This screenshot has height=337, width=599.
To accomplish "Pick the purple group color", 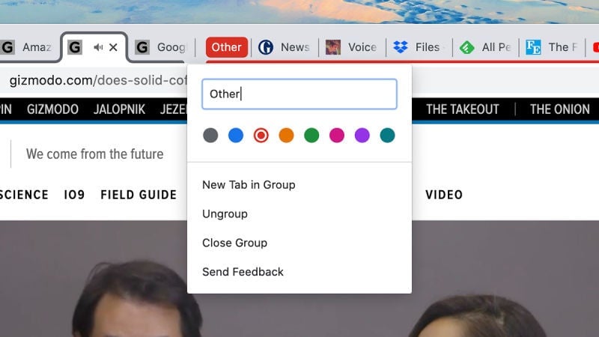I will click(362, 136).
